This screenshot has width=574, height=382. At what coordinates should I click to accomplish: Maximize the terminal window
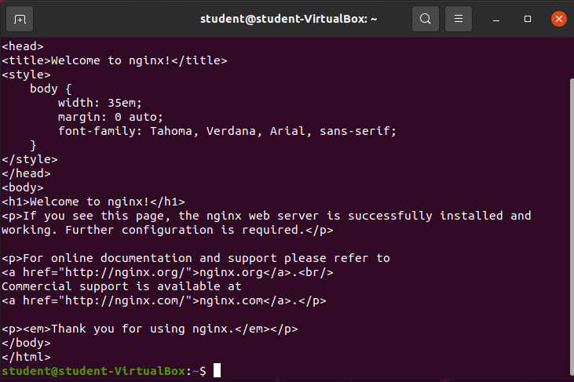528,18
